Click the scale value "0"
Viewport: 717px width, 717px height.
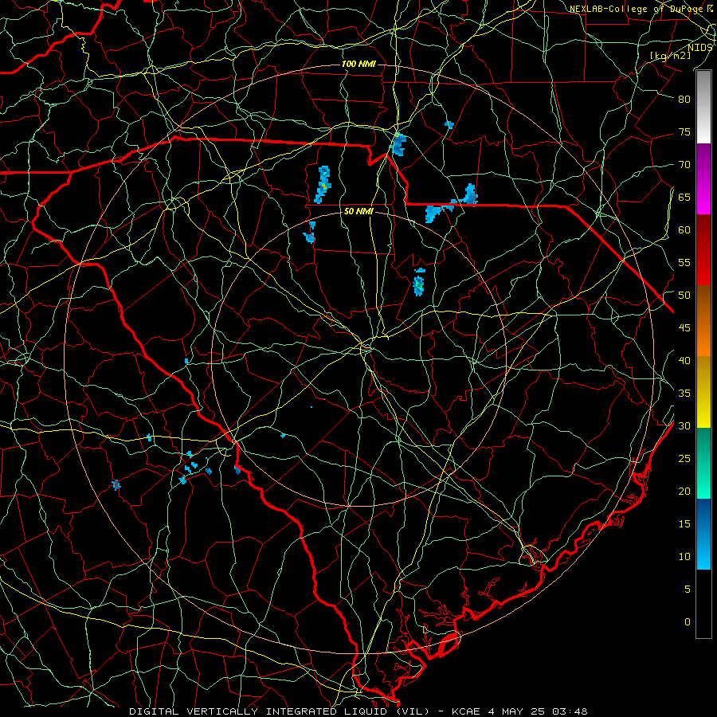click(x=688, y=622)
